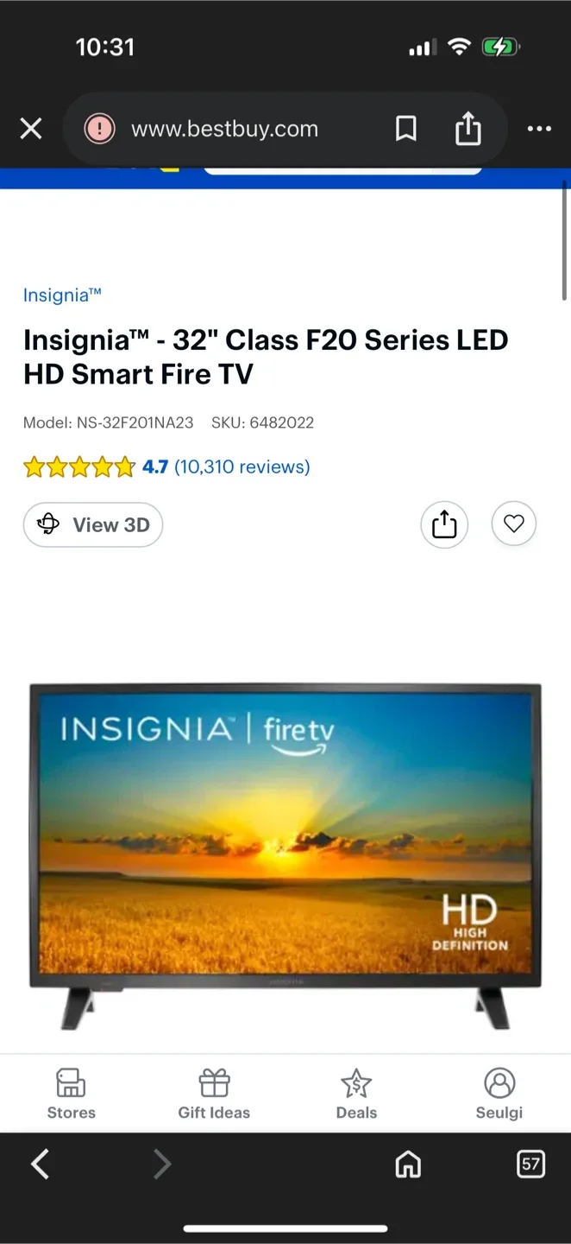Tap the five-star rating graphic

click(x=79, y=467)
